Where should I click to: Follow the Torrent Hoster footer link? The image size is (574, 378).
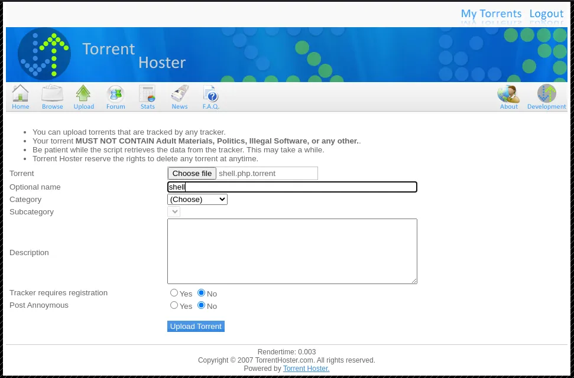(306, 369)
